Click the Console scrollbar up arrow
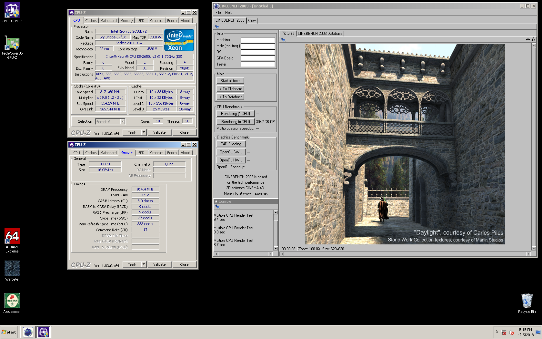The image size is (542, 339). coord(276,212)
